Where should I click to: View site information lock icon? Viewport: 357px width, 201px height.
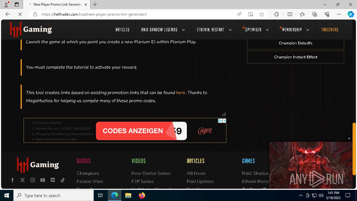(35, 14)
